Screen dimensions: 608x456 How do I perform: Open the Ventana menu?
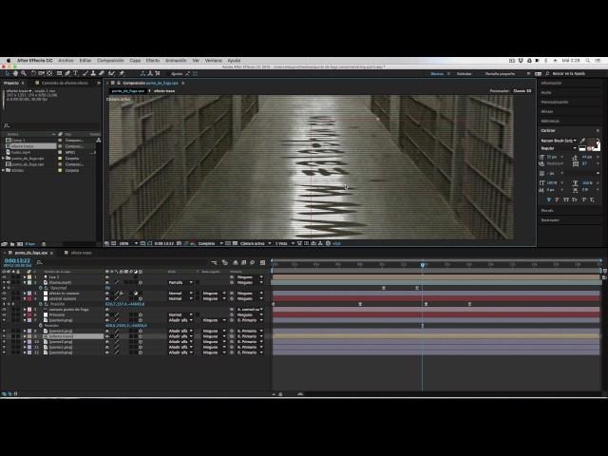coord(213,61)
